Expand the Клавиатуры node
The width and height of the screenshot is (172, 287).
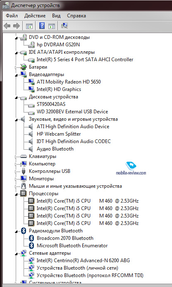coord(16,157)
